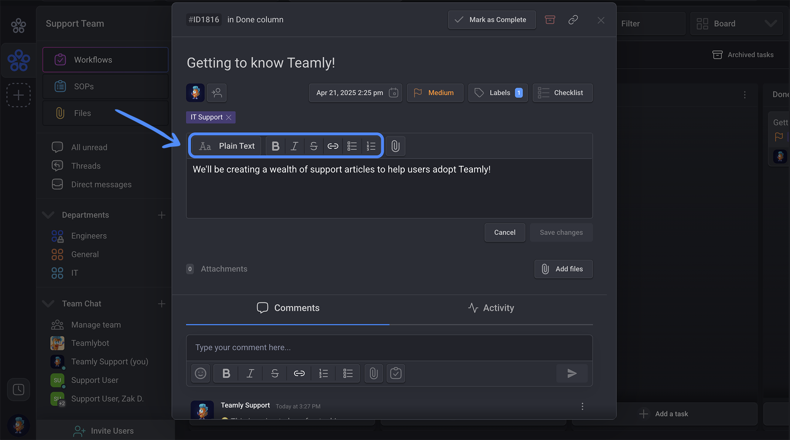This screenshot has height=440, width=790.
Task: Open options menu for Teamly Support comment
Action: coord(582,406)
